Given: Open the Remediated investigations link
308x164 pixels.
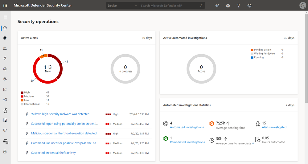Looking at the screenshot, I should coord(187,142).
